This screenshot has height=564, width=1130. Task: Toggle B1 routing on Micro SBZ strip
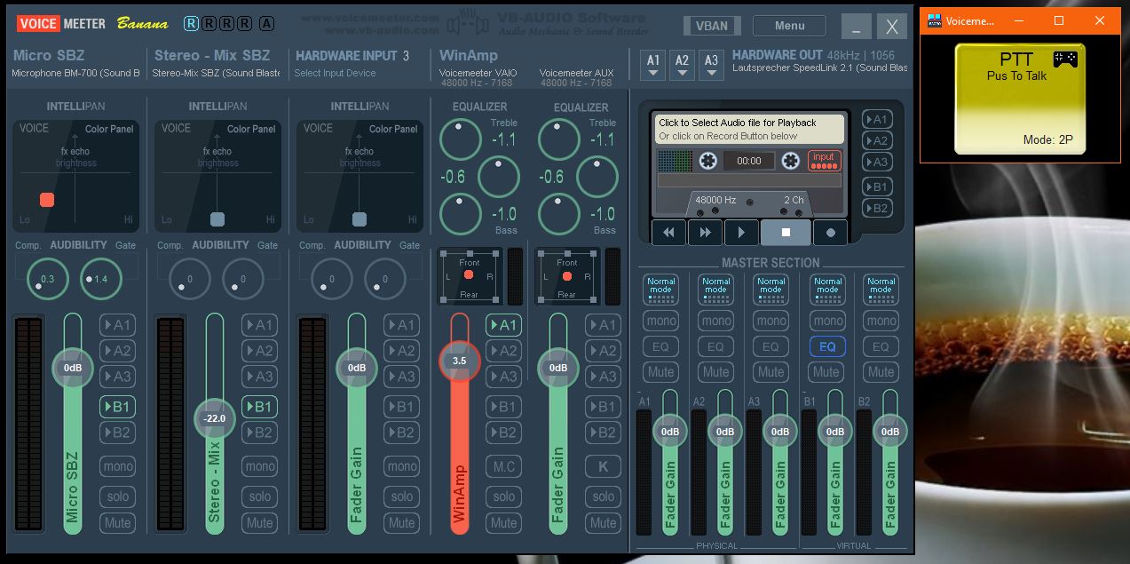pyautogui.click(x=117, y=407)
